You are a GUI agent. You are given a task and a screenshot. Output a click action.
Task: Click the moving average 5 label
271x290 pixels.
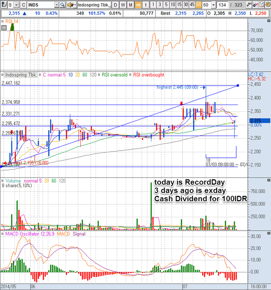(x=64, y=75)
